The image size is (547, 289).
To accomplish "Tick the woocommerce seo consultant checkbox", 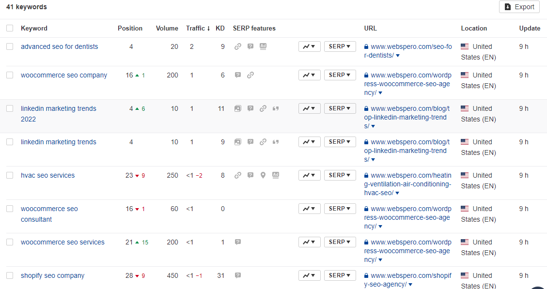I will click(10, 209).
